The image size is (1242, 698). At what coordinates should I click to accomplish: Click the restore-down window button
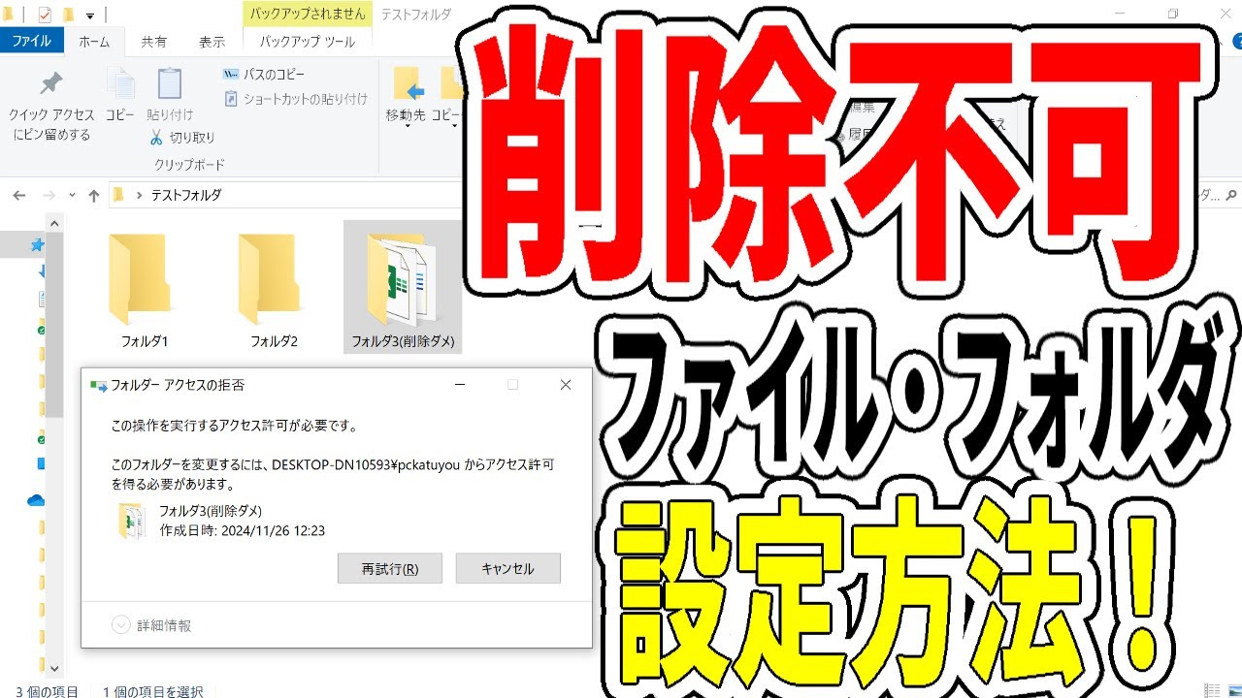tap(1172, 14)
